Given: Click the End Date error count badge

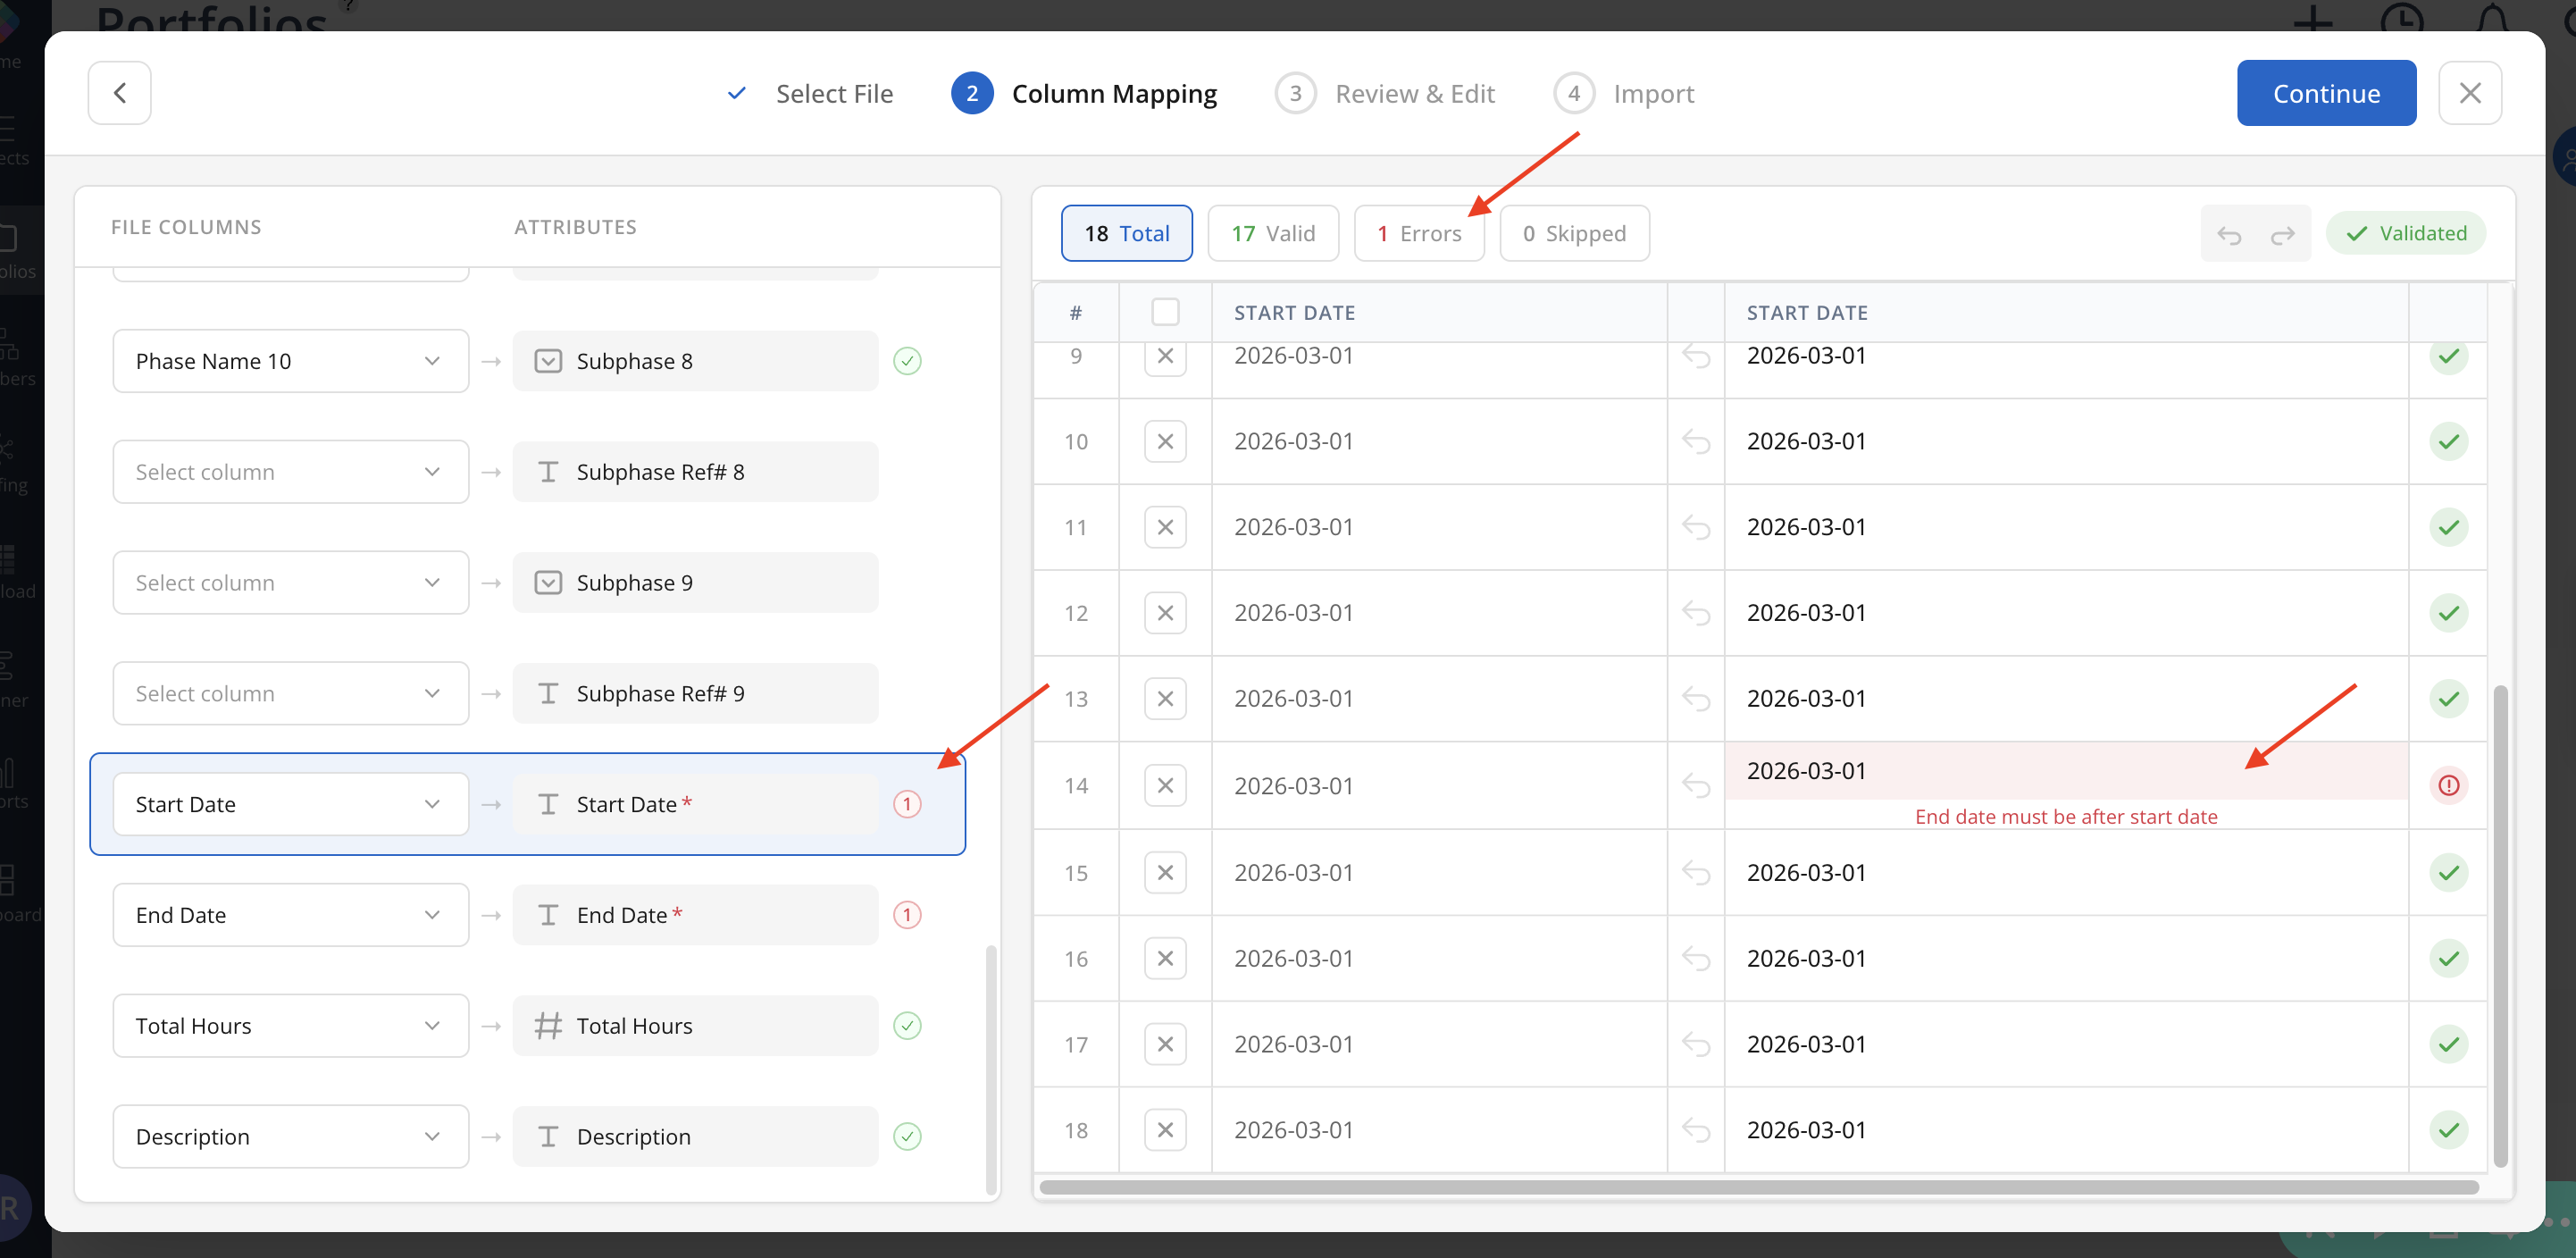Looking at the screenshot, I should click(x=906, y=915).
